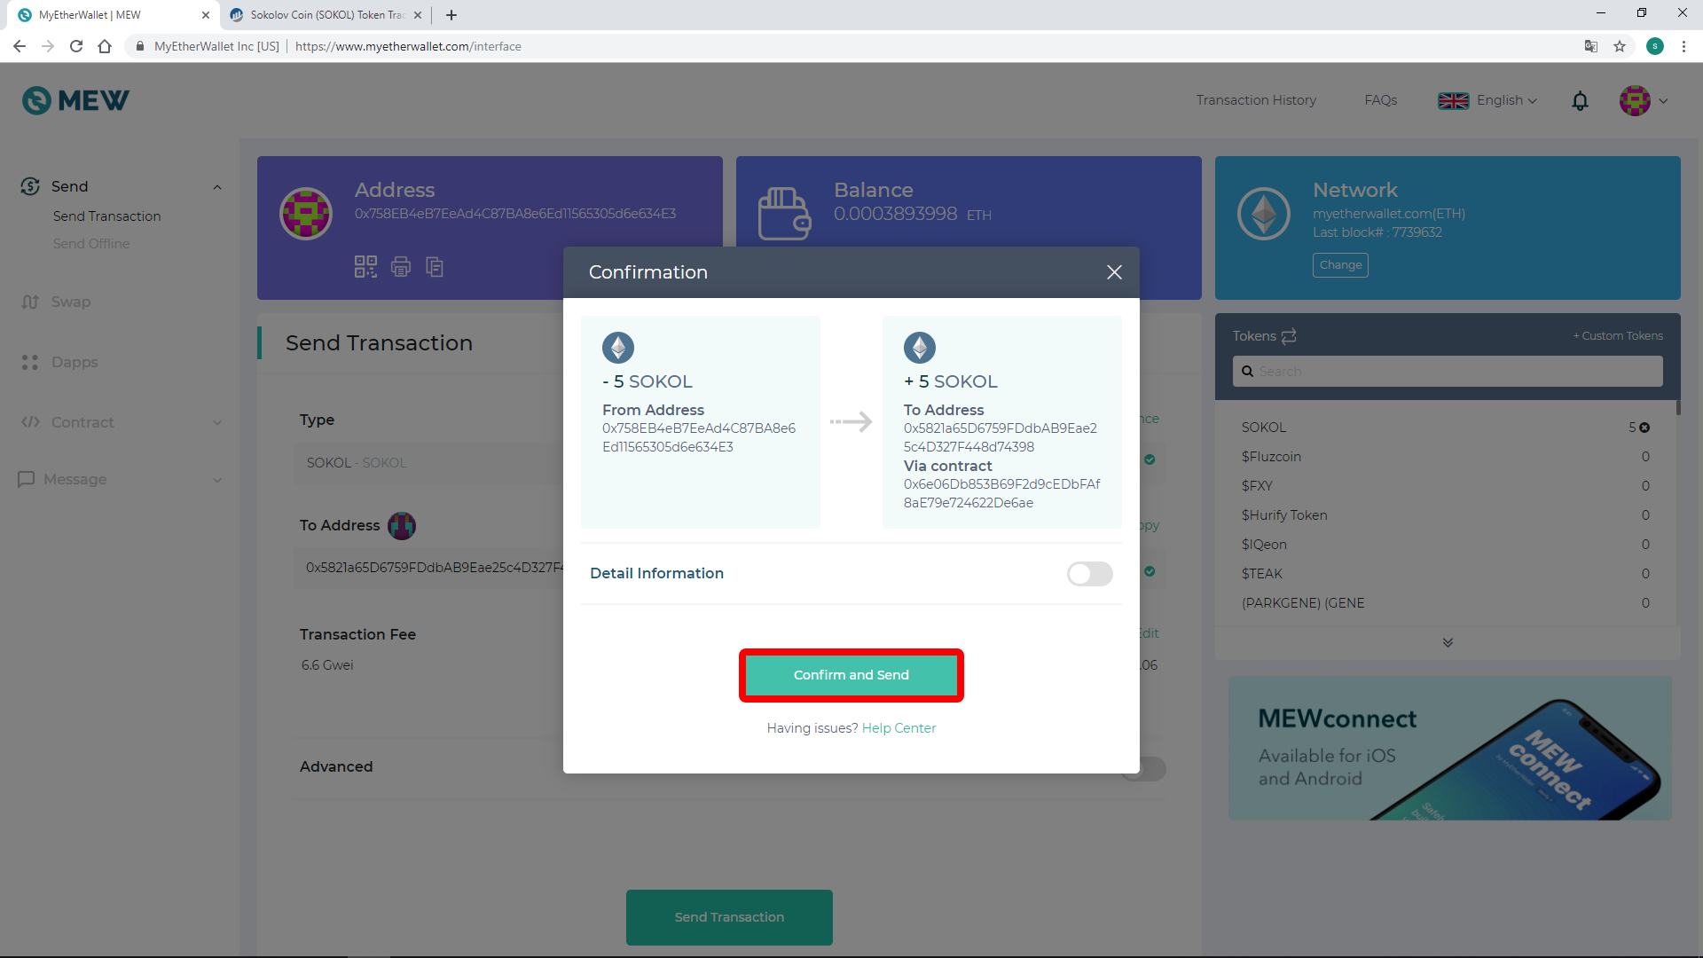Close the Confirmation dialog
Image resolution: width=1703 pixels, height=958 pixels.
(1114, 272)
